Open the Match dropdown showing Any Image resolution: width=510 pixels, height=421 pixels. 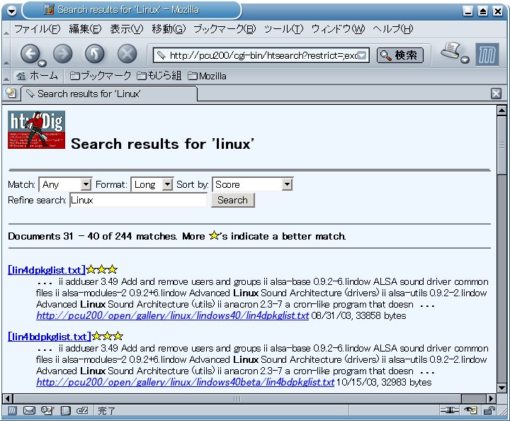(x=65, y=184)
